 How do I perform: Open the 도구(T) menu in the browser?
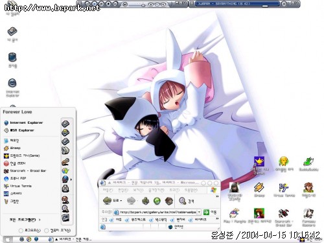point(174,190)
